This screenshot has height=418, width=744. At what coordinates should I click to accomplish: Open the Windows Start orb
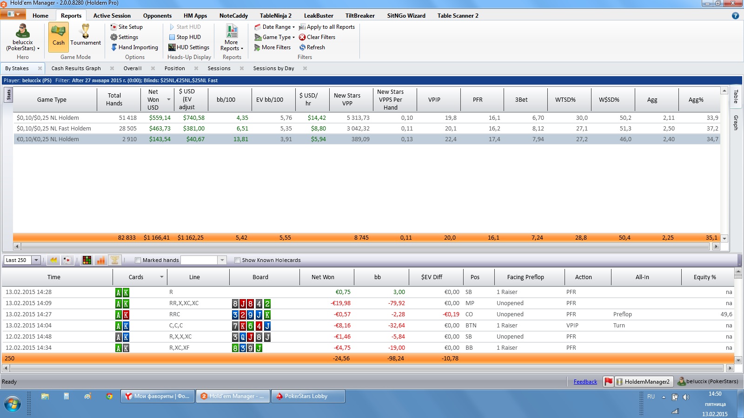click(x=13, y=404)
